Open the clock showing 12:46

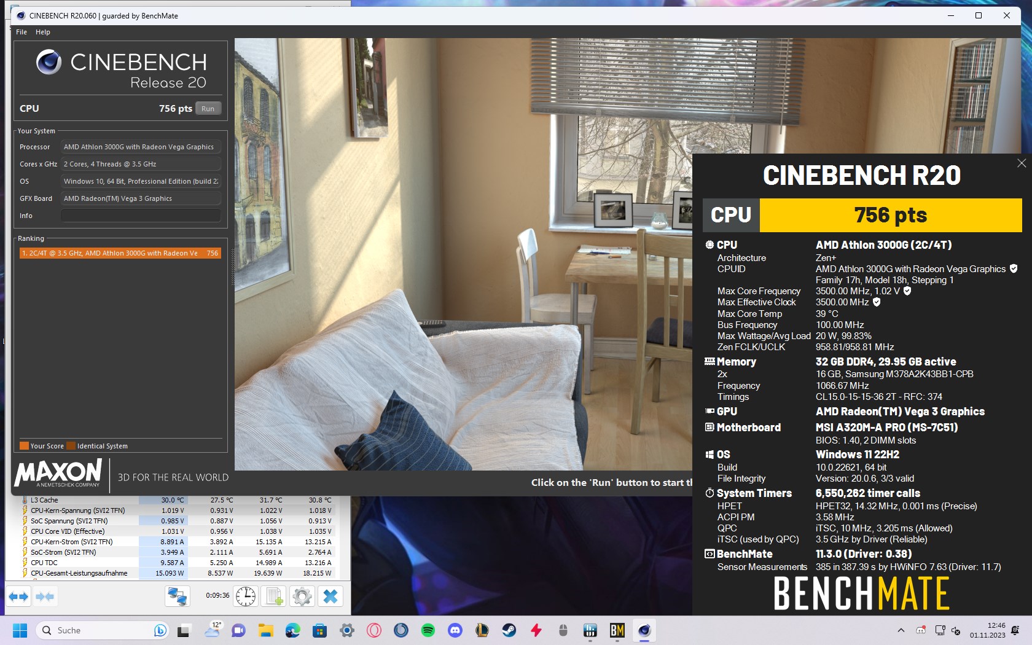click(x=988, y=630)
